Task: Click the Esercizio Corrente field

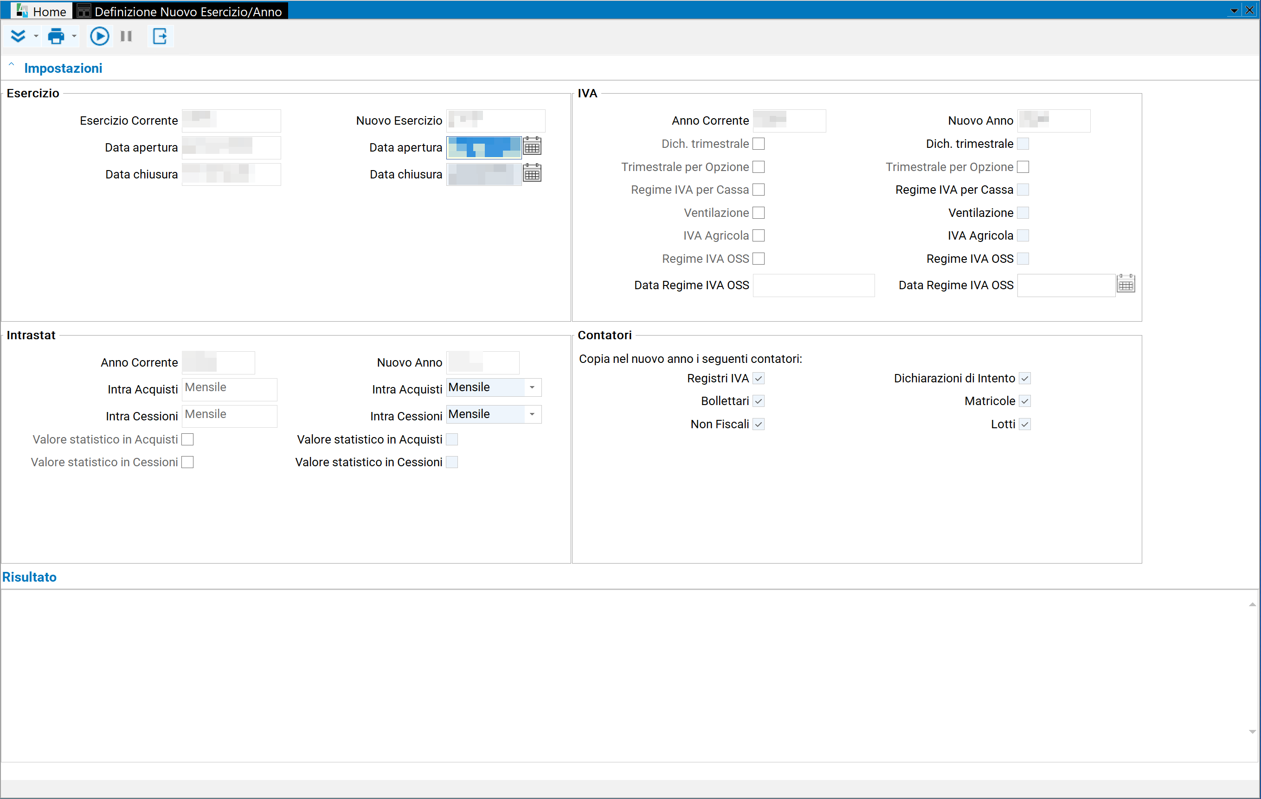Action: click(x=231, y=120)
